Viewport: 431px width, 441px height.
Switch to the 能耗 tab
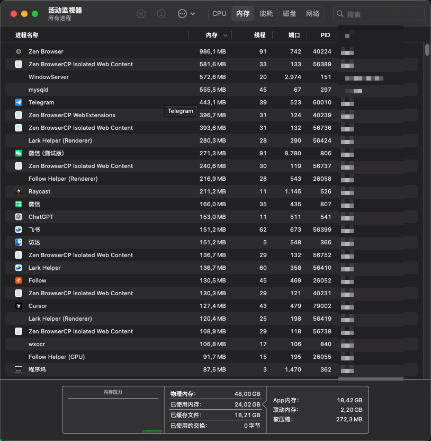tap(266, 13)
